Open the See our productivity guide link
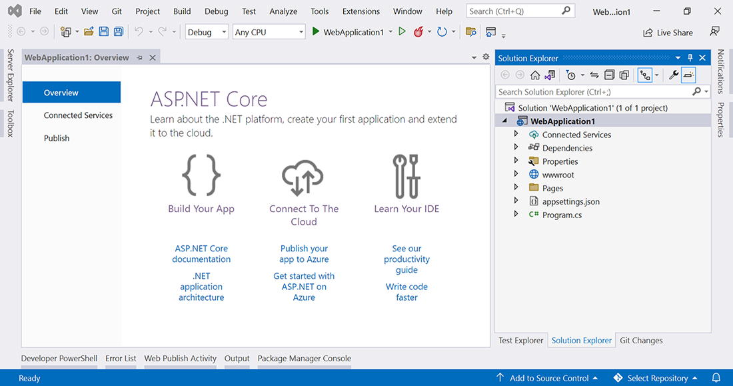733x386 pixels. (406, 259)
